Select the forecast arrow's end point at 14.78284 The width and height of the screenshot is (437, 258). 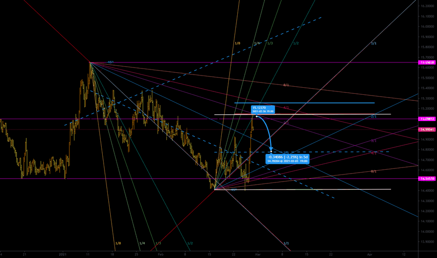click(x=271, y=152)
